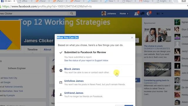
Task: Open Junaid chat contact avatar
Action: (x=177, y=37)
